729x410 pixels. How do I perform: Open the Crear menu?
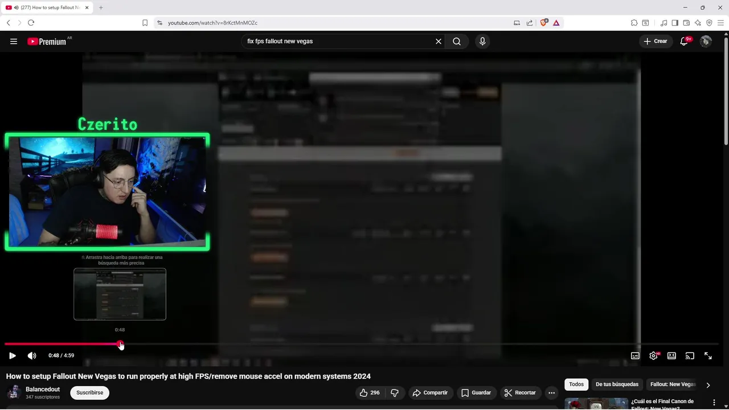(x=656, y=41)
